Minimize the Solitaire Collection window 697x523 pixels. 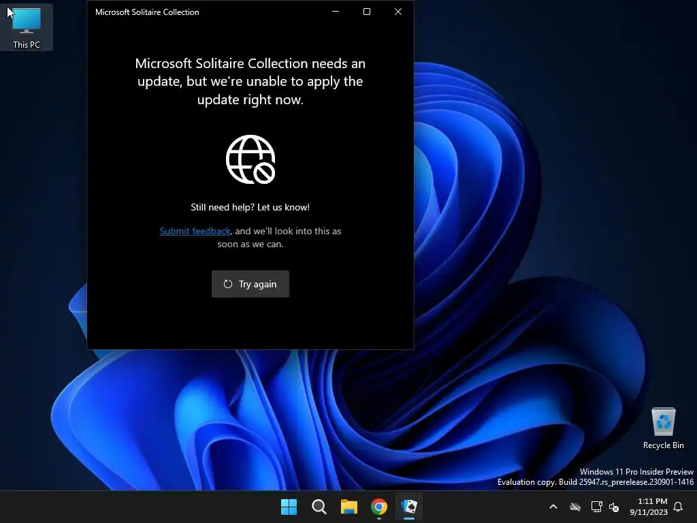pos(336,12)
